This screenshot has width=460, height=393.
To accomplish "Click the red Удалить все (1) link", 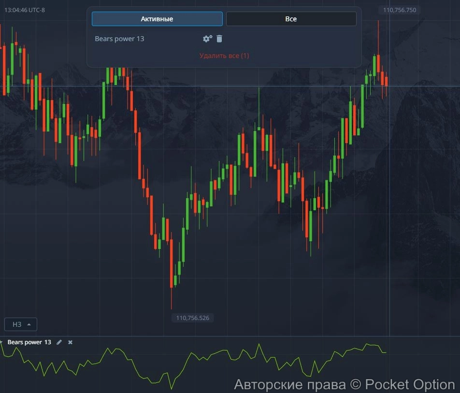I will [x=224, y=56].
